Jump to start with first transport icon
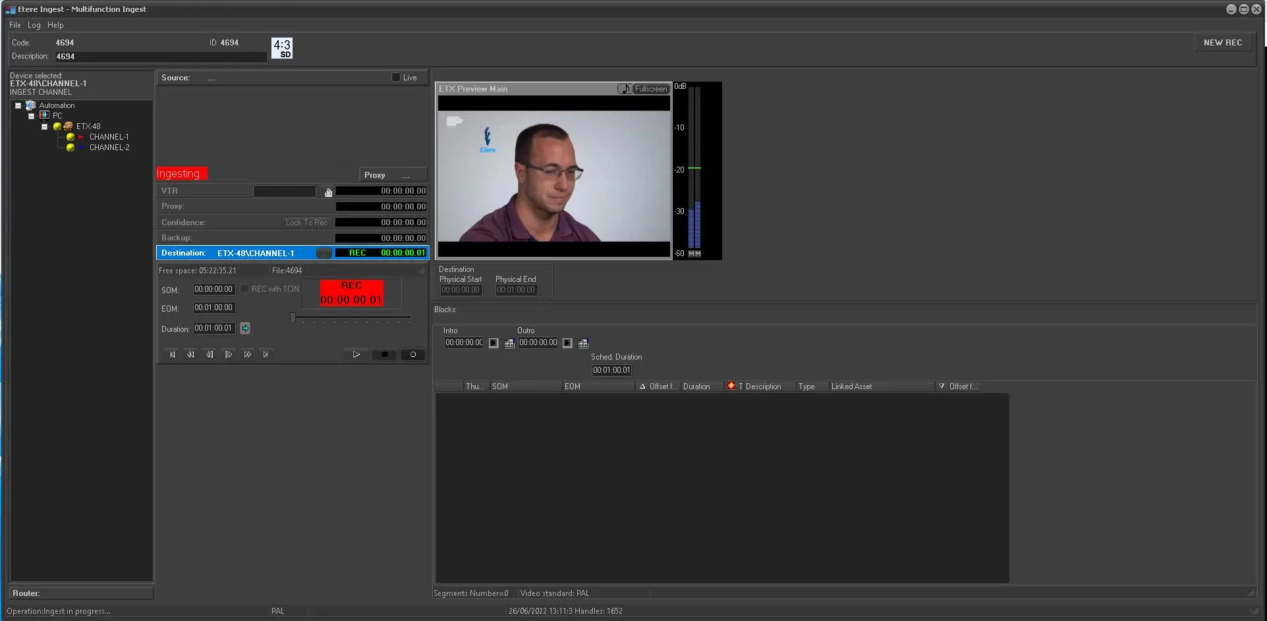Viewport: 1267px width, 621px height. click(172, 354)
